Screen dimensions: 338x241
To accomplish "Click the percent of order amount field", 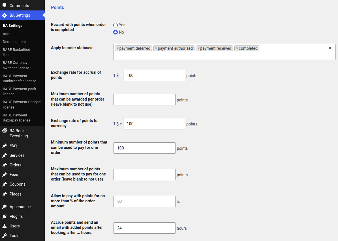I will [144, 201].
